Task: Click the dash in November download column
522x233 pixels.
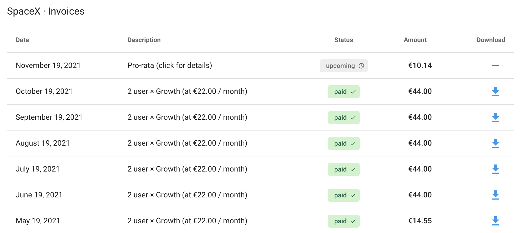Action: (x=495, y=66)
